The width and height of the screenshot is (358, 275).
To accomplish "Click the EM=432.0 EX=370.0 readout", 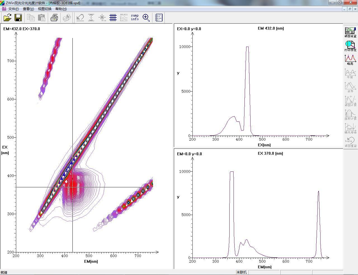I will (22, 29).
